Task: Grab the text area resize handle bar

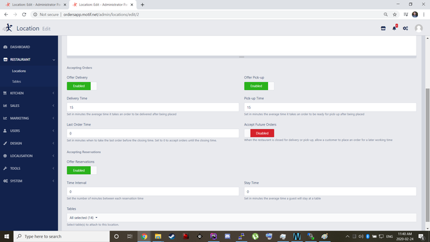Action: coord(242,57)
